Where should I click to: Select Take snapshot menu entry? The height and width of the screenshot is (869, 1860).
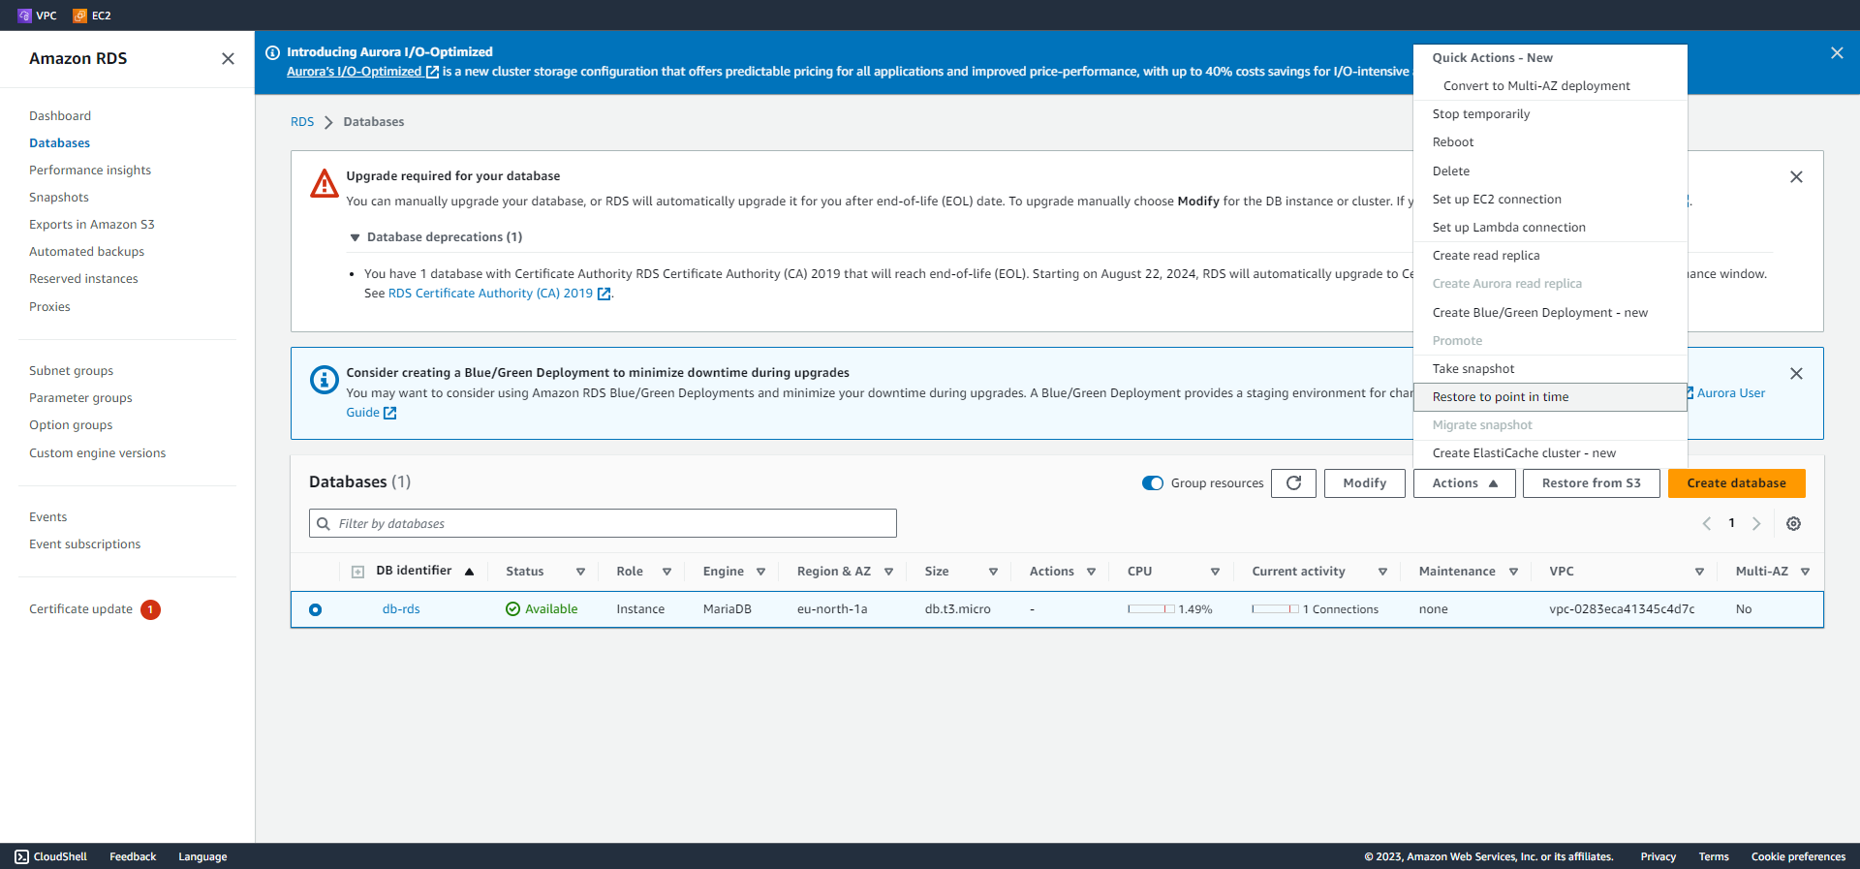point(1550,368)
